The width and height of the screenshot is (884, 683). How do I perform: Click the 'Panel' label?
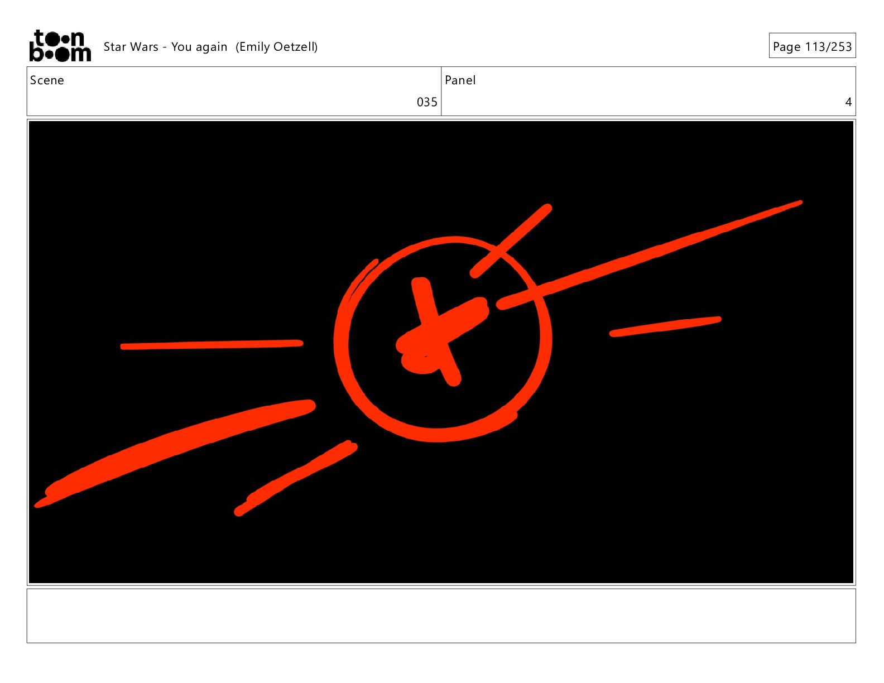[460, 80]
